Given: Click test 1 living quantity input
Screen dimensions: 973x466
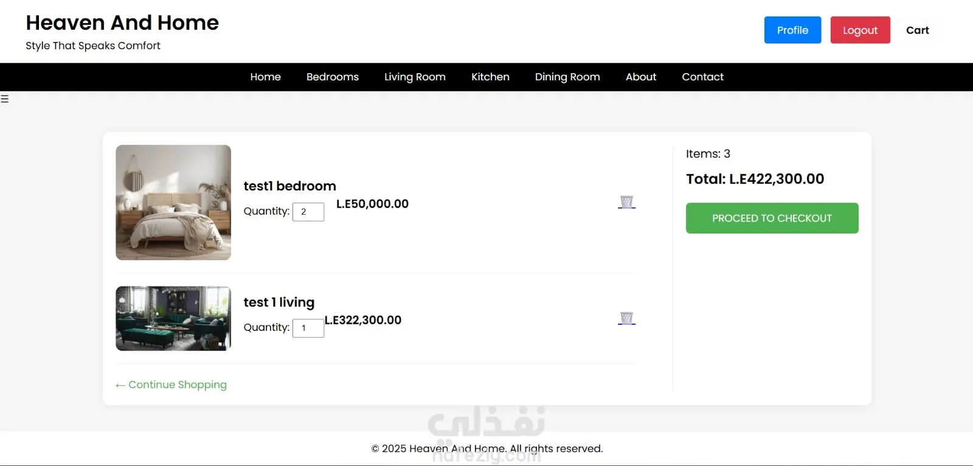Looking at the screenshot, I should 308,328.
